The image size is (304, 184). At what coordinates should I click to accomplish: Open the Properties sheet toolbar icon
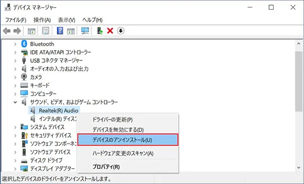pos(46,31)
